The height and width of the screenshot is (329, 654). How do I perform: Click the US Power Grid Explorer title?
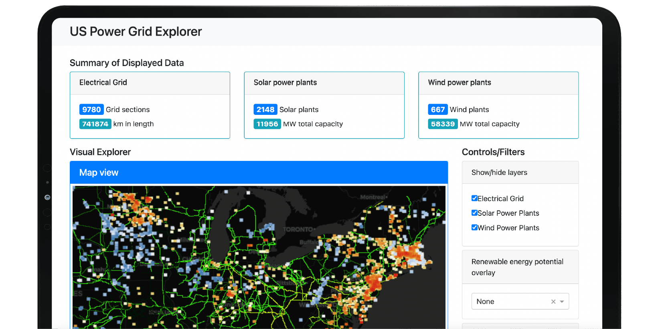pyautogui.click(x=136, y=32)
